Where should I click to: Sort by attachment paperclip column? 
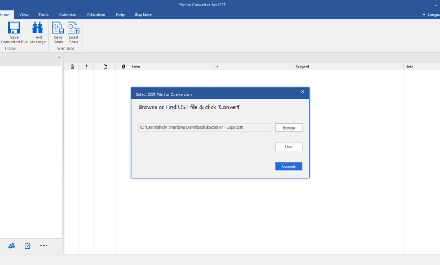123,67
